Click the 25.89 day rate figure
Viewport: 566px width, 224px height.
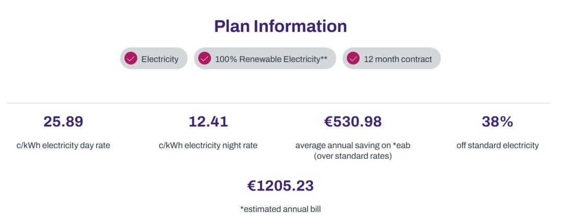tap(63, 122)
